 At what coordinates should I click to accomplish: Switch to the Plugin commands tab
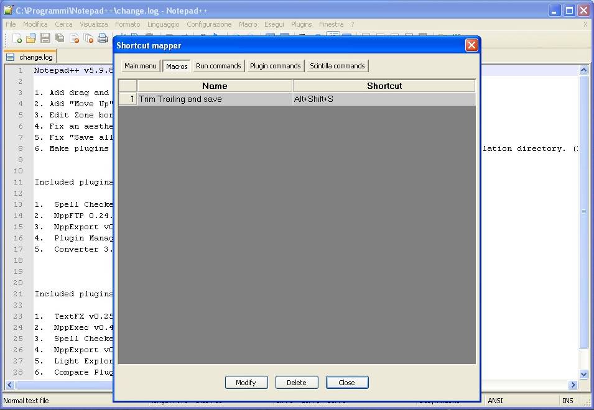(275, 66)
